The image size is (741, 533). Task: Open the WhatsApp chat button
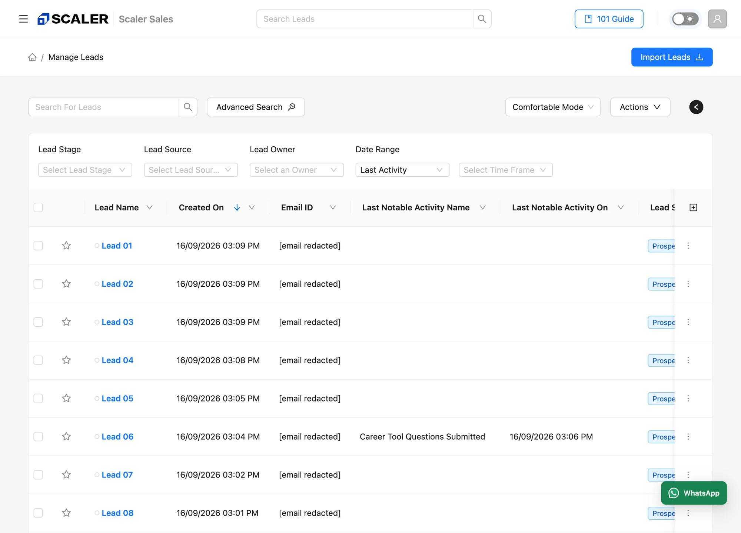click(x=694, y=493)
